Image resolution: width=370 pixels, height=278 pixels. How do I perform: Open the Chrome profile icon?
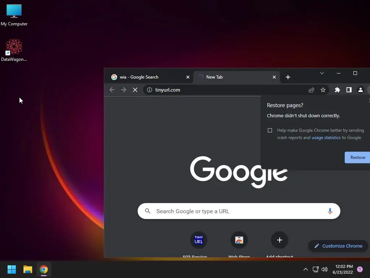coord(361,90)
